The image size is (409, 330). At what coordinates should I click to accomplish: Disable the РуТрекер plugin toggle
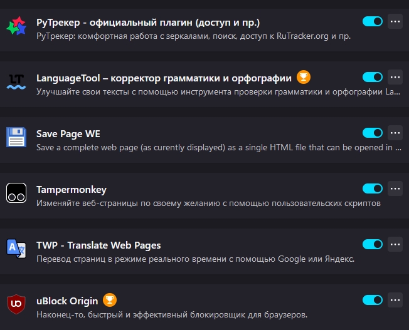[x=373, y=21]
